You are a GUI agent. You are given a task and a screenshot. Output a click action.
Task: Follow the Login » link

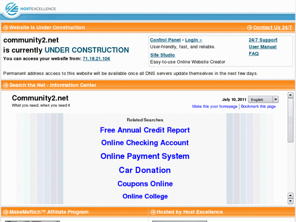pyautogui.click(x=193, y=40)
